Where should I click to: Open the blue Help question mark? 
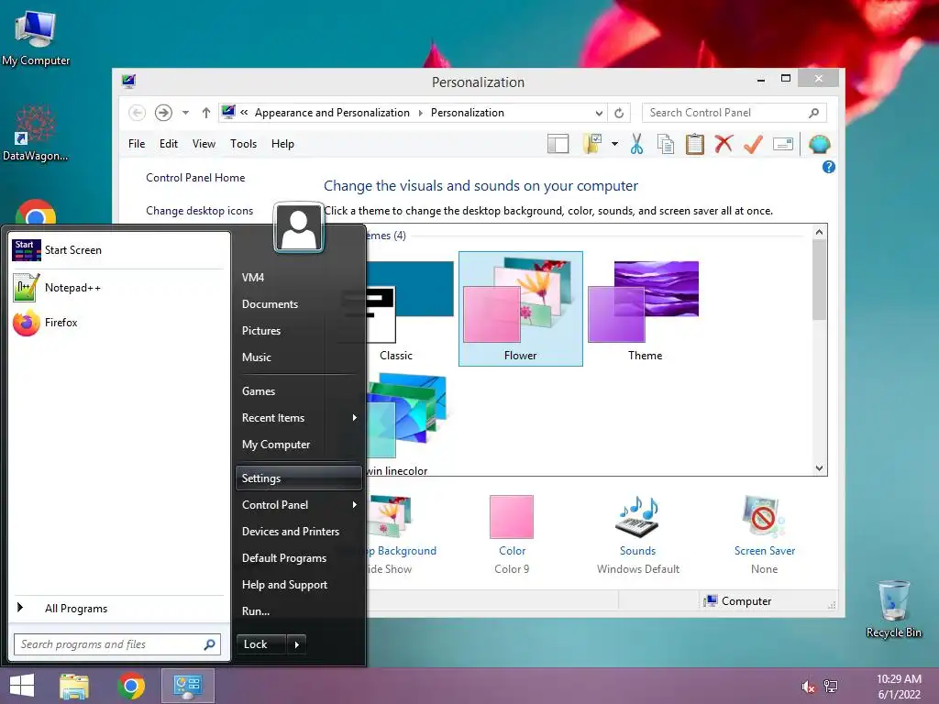829,167
